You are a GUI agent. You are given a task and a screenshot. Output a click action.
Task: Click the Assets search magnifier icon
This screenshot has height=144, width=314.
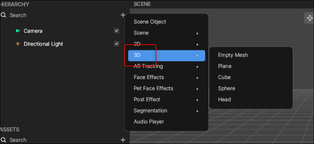tap(3, 140)
